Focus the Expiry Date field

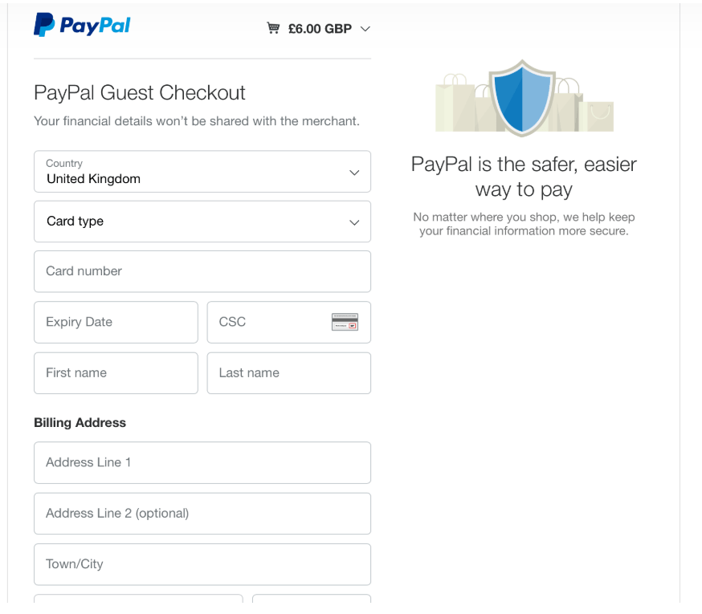point(116,322)
